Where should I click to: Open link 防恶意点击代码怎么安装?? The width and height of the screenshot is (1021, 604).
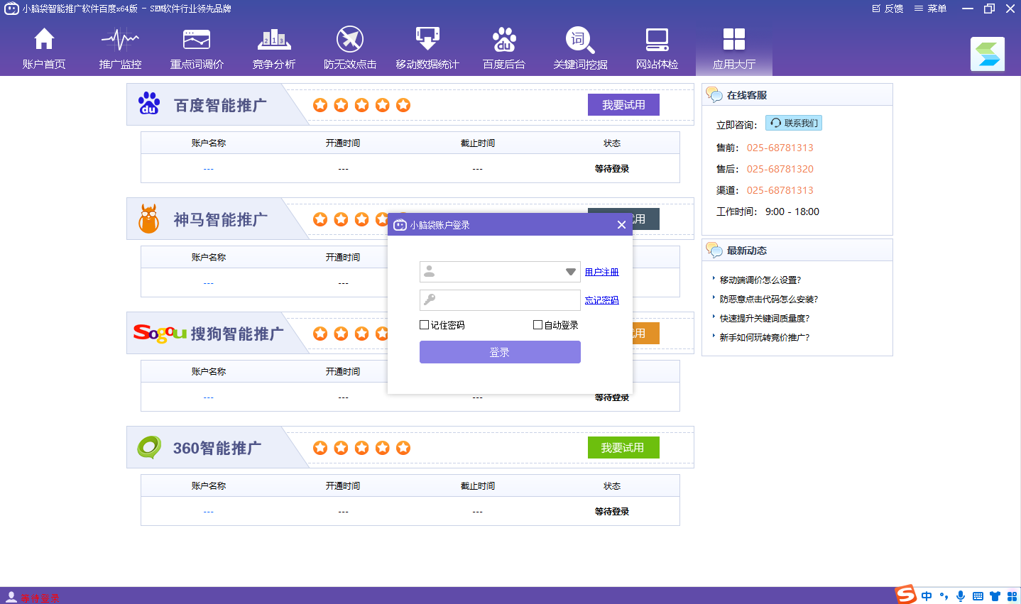[768, 300]
